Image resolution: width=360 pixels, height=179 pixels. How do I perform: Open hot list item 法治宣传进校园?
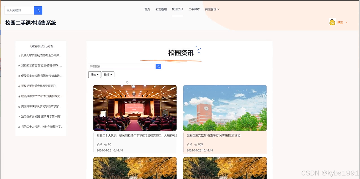(41, 117)
